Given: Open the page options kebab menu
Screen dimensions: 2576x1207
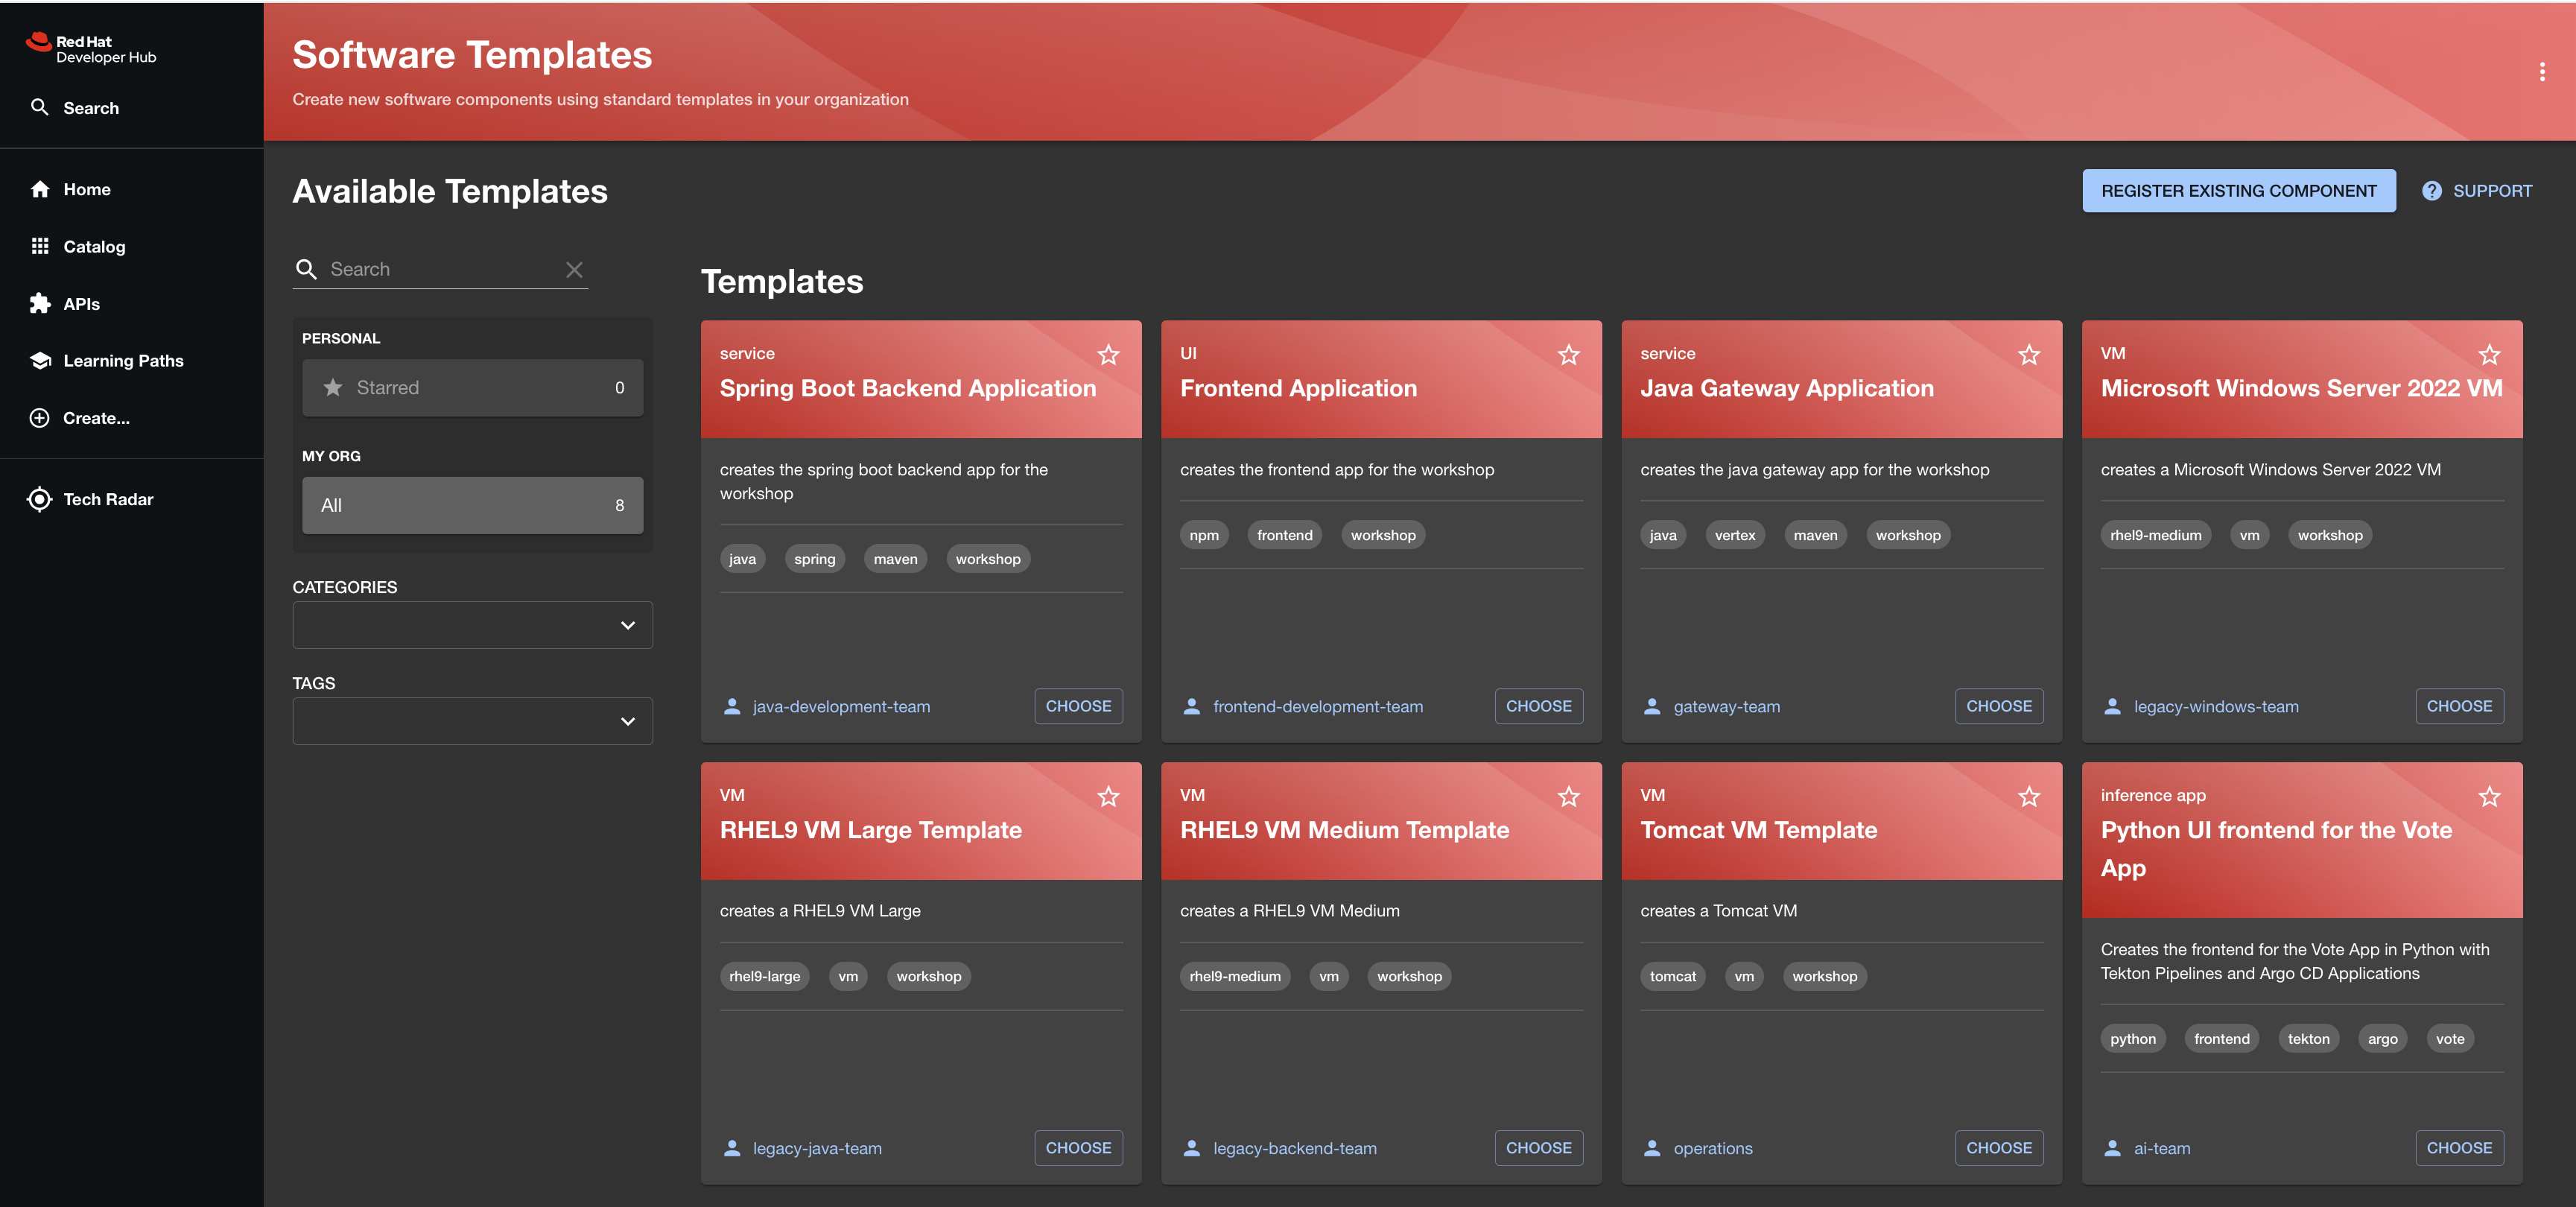Looking at the screenshot, I should click(2543, 71).
